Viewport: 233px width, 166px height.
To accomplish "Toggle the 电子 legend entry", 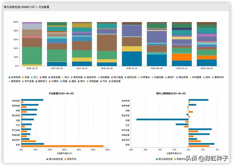I will coord(66,77).
